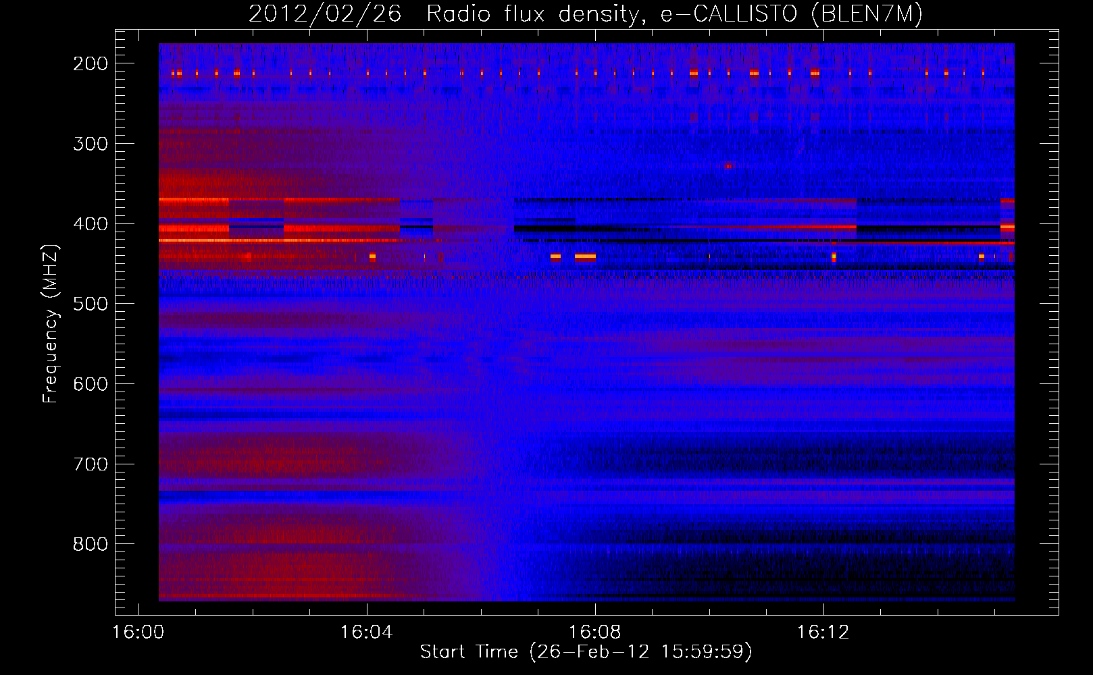
Task: Click the 400 frequency tick label
Action: coord(90,223)
